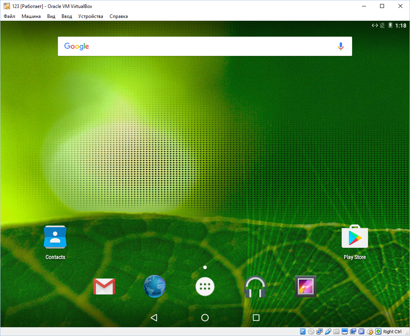Screen dimensions: 410x336
Task: Open the Вид menu
Action: [51, 16]
